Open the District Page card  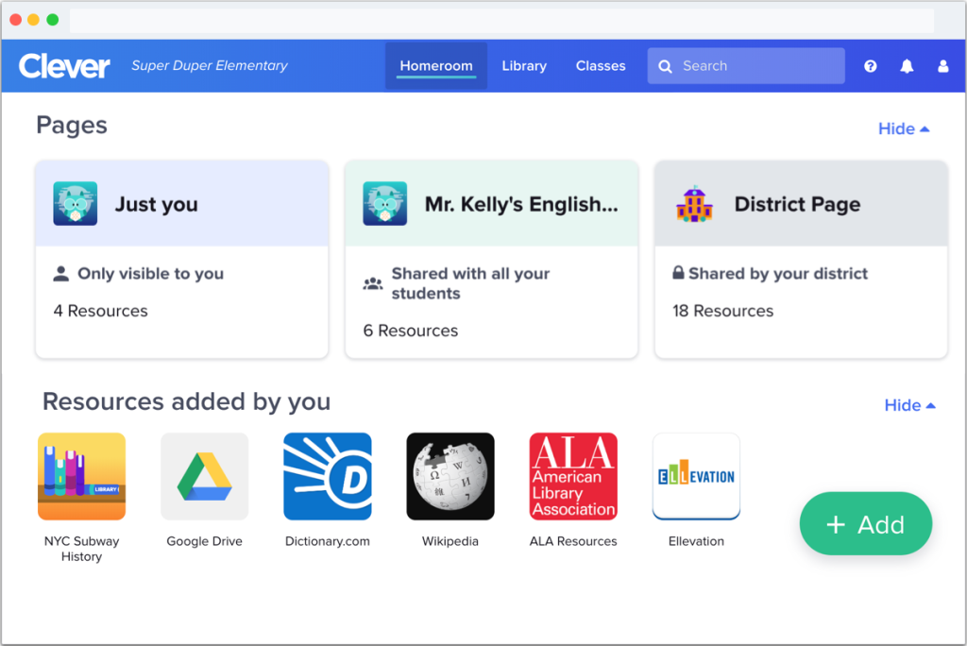pyautogui.click(x=801, y=259)
